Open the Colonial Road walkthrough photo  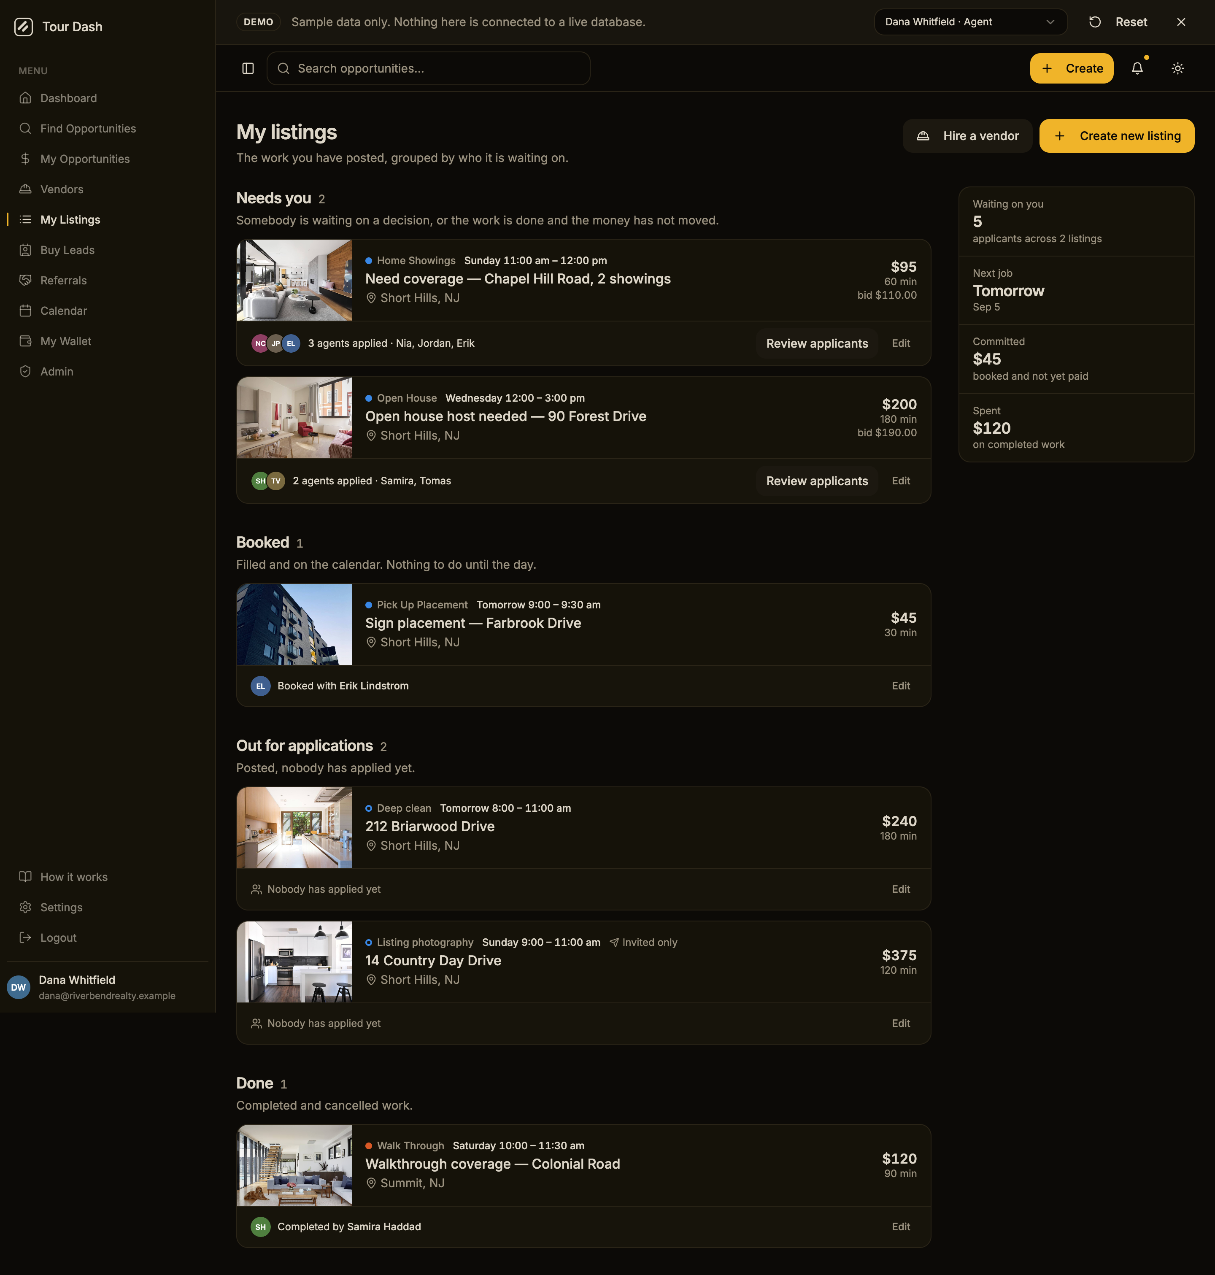[x=295, y=1166]
